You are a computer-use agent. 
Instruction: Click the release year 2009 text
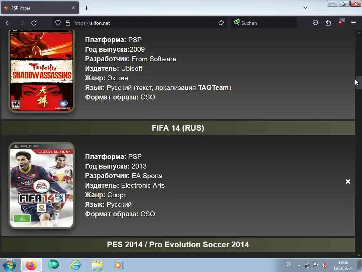click(x=137, y=49)
